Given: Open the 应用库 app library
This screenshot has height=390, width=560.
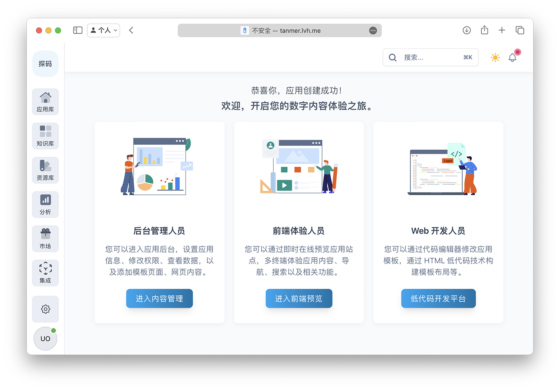Looking at the screenshot, I should click(x=45, y=102).
